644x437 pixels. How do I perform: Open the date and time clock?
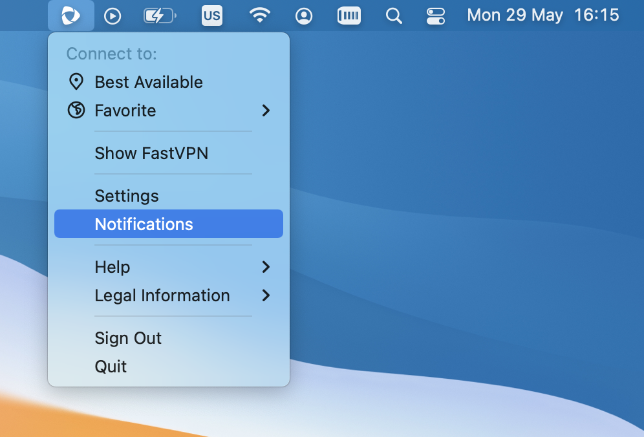543,16
